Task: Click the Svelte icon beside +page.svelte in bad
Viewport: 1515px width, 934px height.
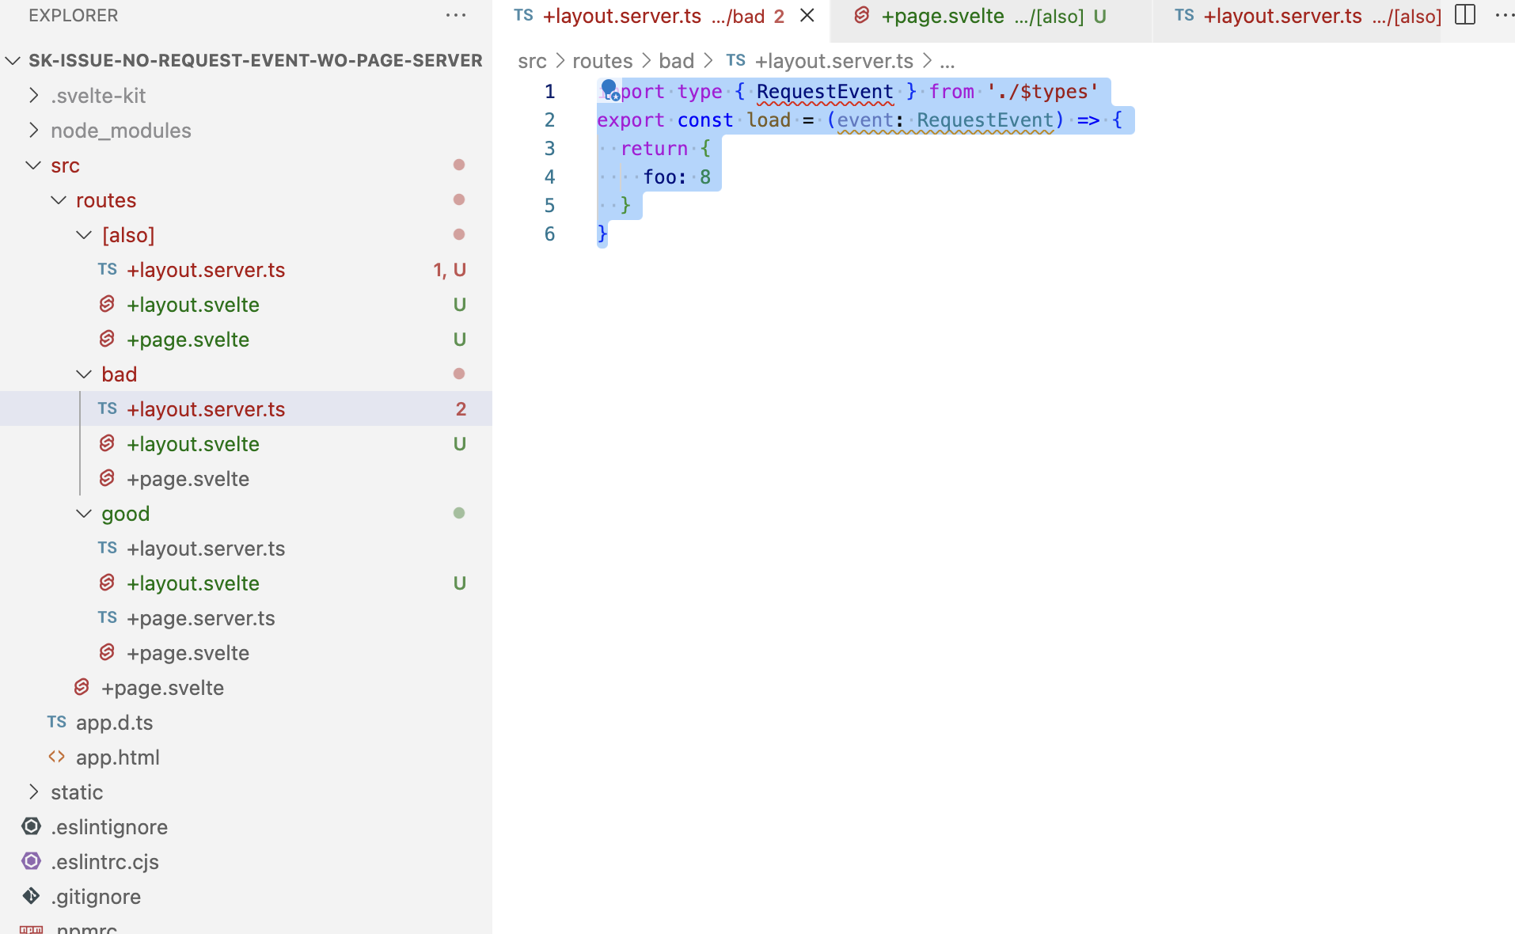Action: [107, 478]
